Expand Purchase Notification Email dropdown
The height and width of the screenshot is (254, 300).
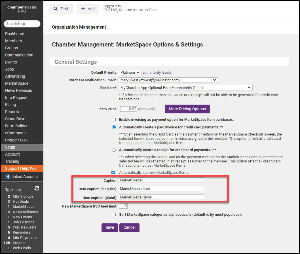coord(168,80)
